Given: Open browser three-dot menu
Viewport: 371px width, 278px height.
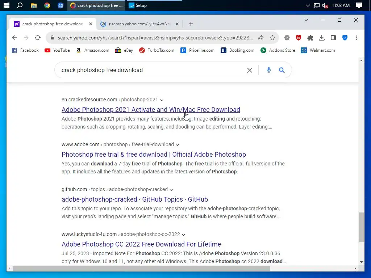Looking at the screenshot, I should (357, 38).
